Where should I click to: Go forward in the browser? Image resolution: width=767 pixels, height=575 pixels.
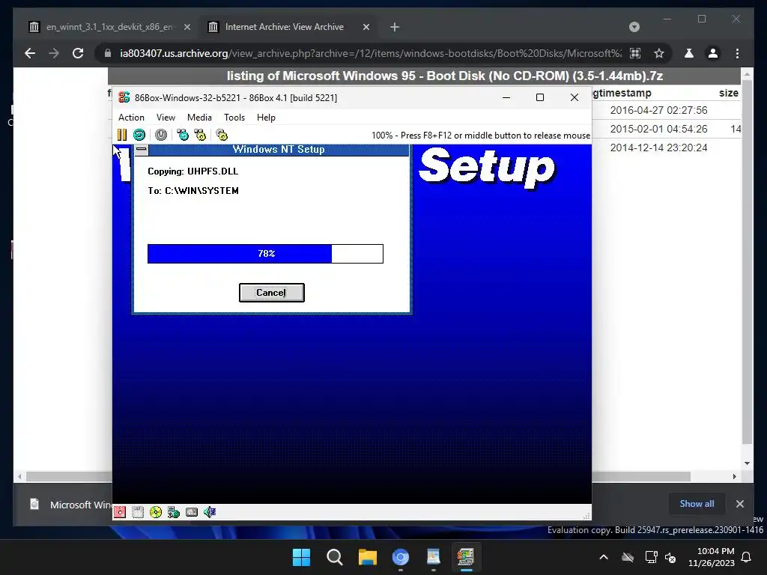(x=54, y=53)
